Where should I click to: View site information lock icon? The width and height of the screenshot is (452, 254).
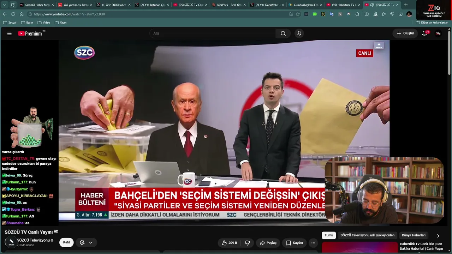tap(30, 14)
